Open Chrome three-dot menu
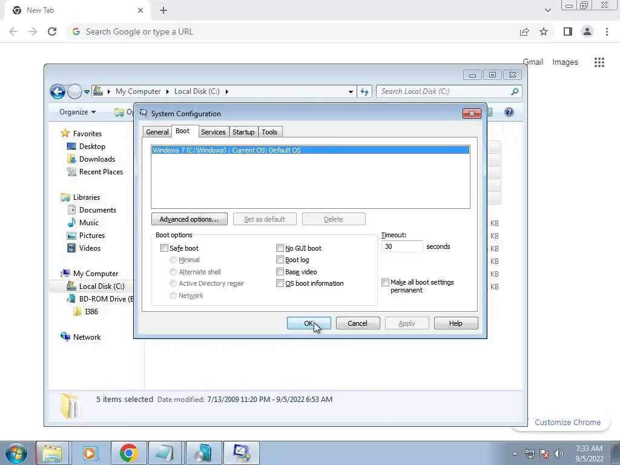This screenshot has width=620, height=465. point(607,31)
